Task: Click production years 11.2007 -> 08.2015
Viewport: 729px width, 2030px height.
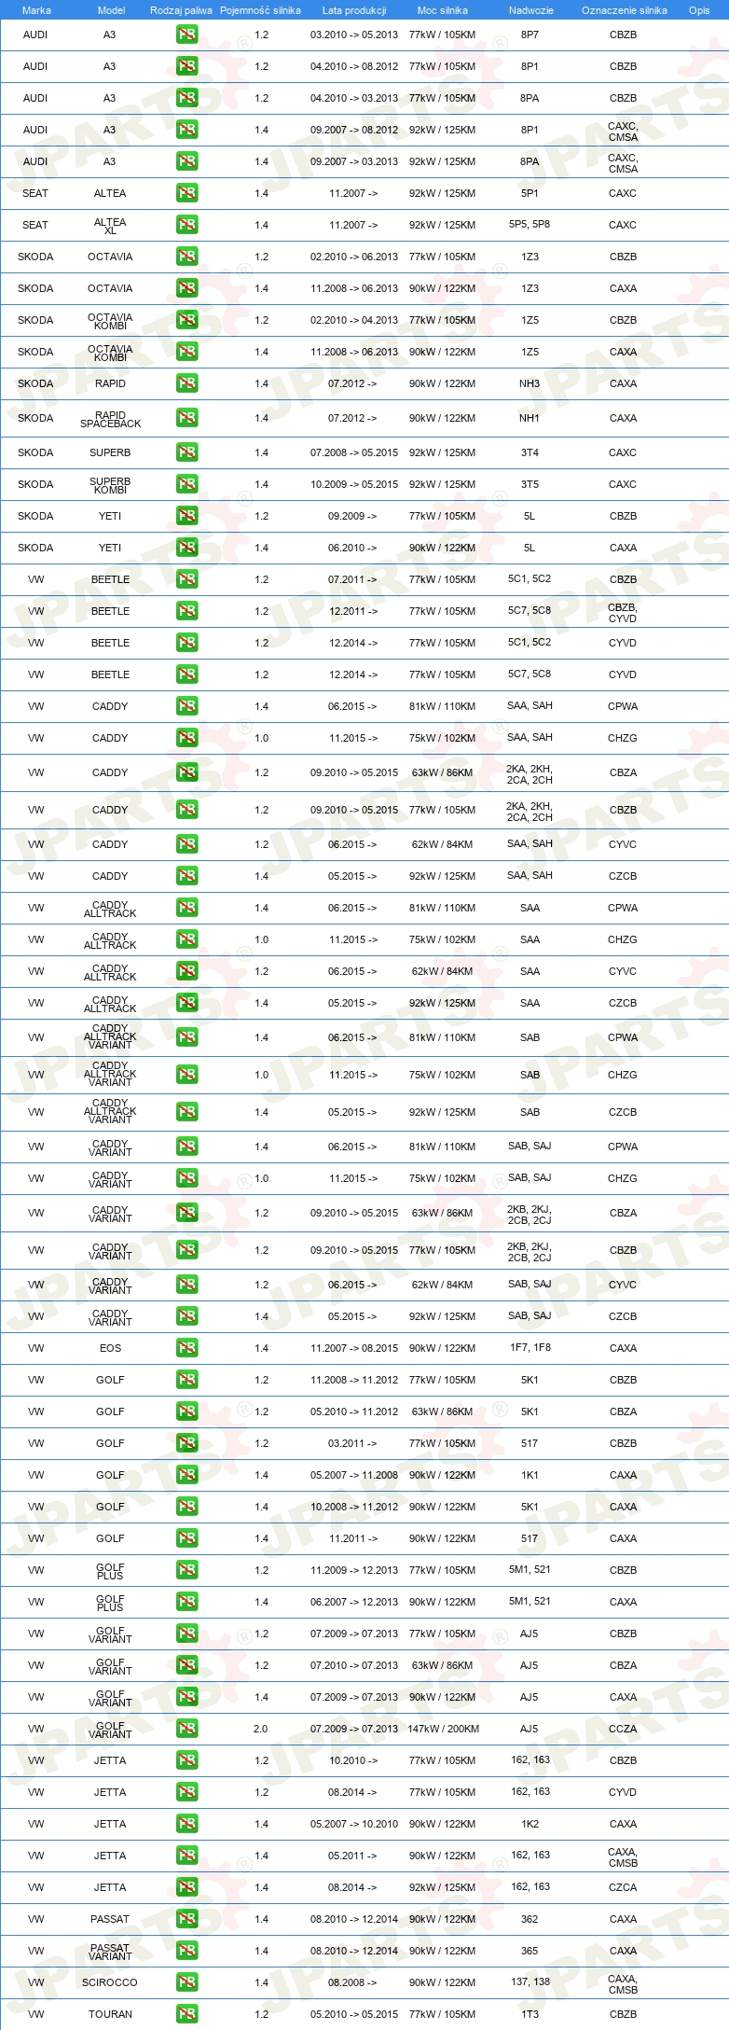Action: pyautogui.click(x=354, y=1348)
